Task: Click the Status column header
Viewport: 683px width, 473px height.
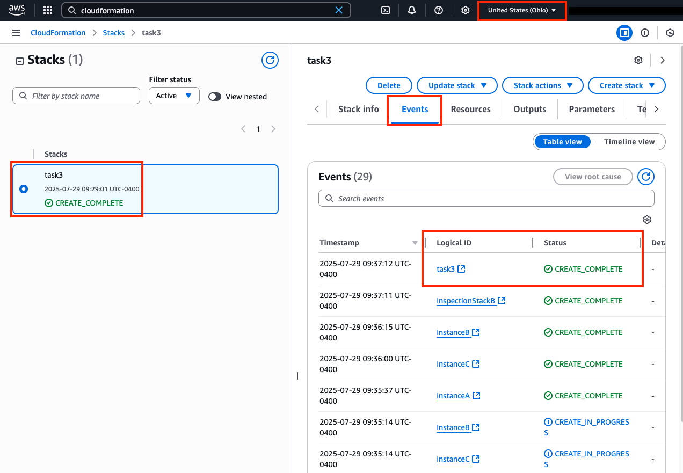Action: (555, 243)
